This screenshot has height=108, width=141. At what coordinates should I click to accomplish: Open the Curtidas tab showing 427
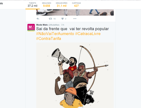76,5
